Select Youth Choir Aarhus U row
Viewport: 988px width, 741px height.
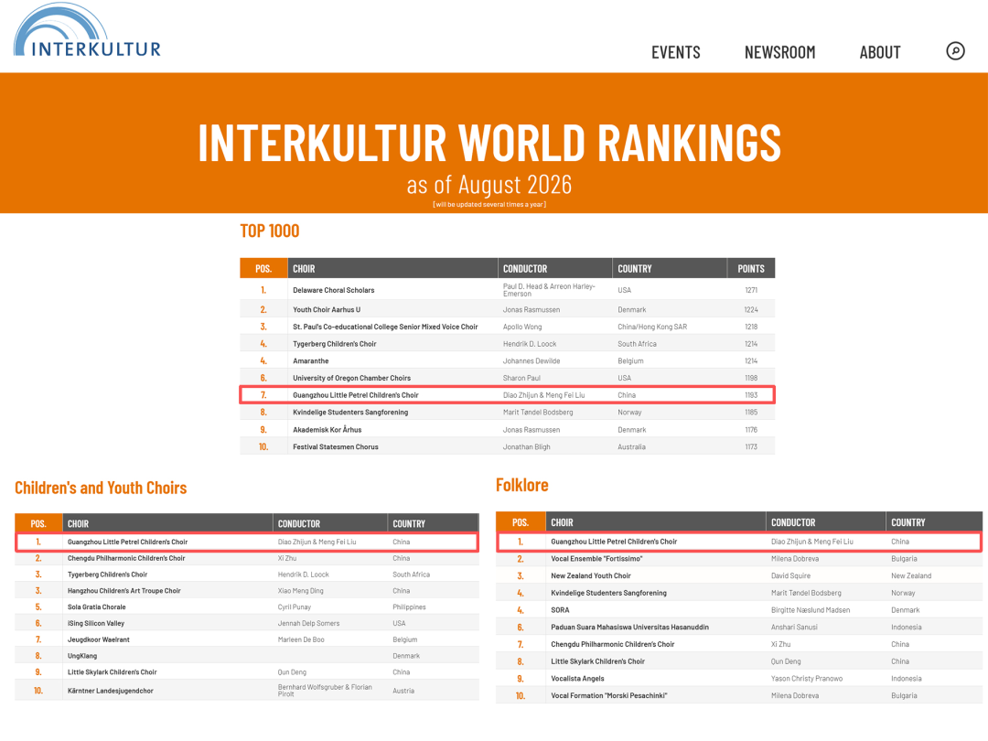[x=507, y=310]
